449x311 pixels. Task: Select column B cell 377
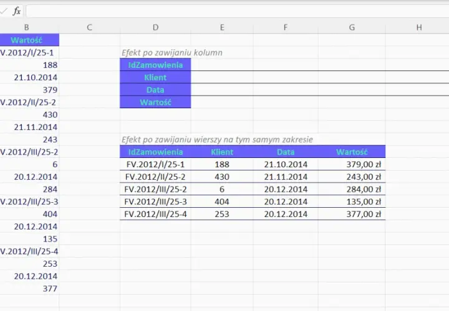[x=29, y=289]
